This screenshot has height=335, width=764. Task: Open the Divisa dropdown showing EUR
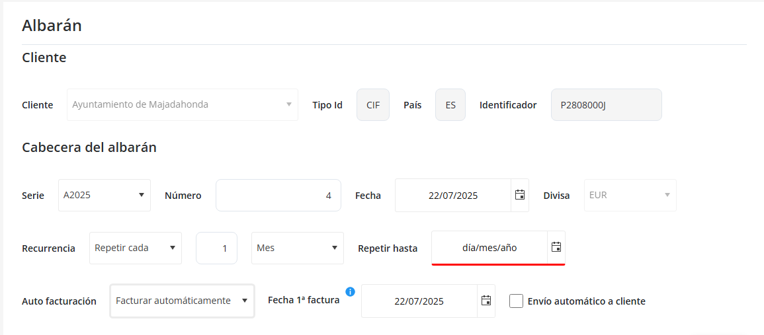[630, 195]
